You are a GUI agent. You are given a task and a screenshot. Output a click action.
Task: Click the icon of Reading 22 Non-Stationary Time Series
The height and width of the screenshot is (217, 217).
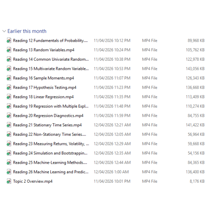(9, 135)
